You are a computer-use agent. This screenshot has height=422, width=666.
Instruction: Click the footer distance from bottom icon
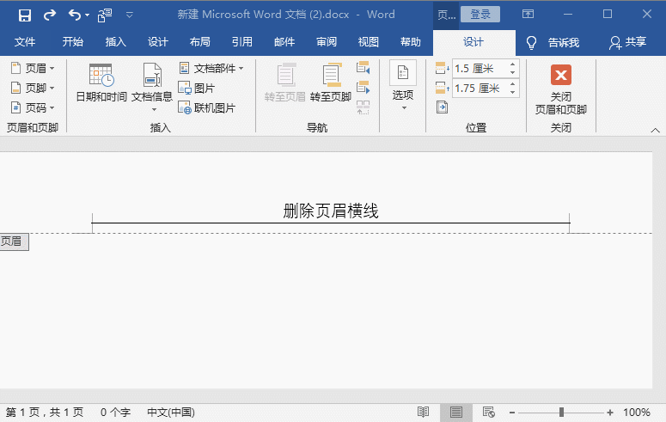tap(442, 88)
